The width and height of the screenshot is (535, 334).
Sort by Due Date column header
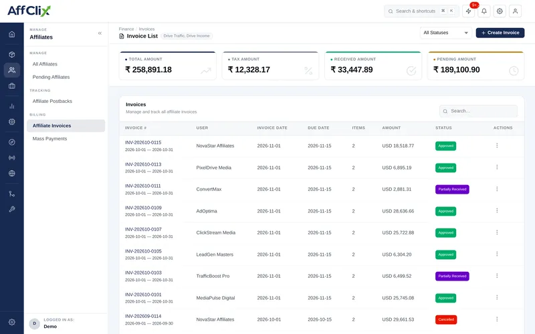click(318, 128)
